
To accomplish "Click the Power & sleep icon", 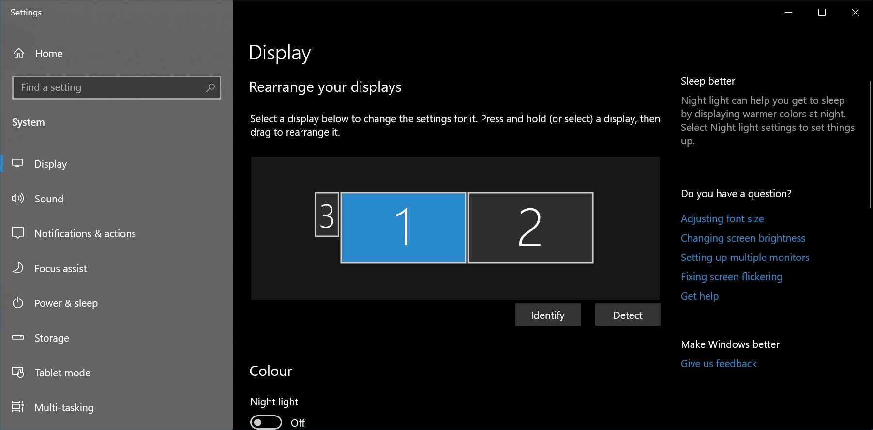I will tap(18, 303).
